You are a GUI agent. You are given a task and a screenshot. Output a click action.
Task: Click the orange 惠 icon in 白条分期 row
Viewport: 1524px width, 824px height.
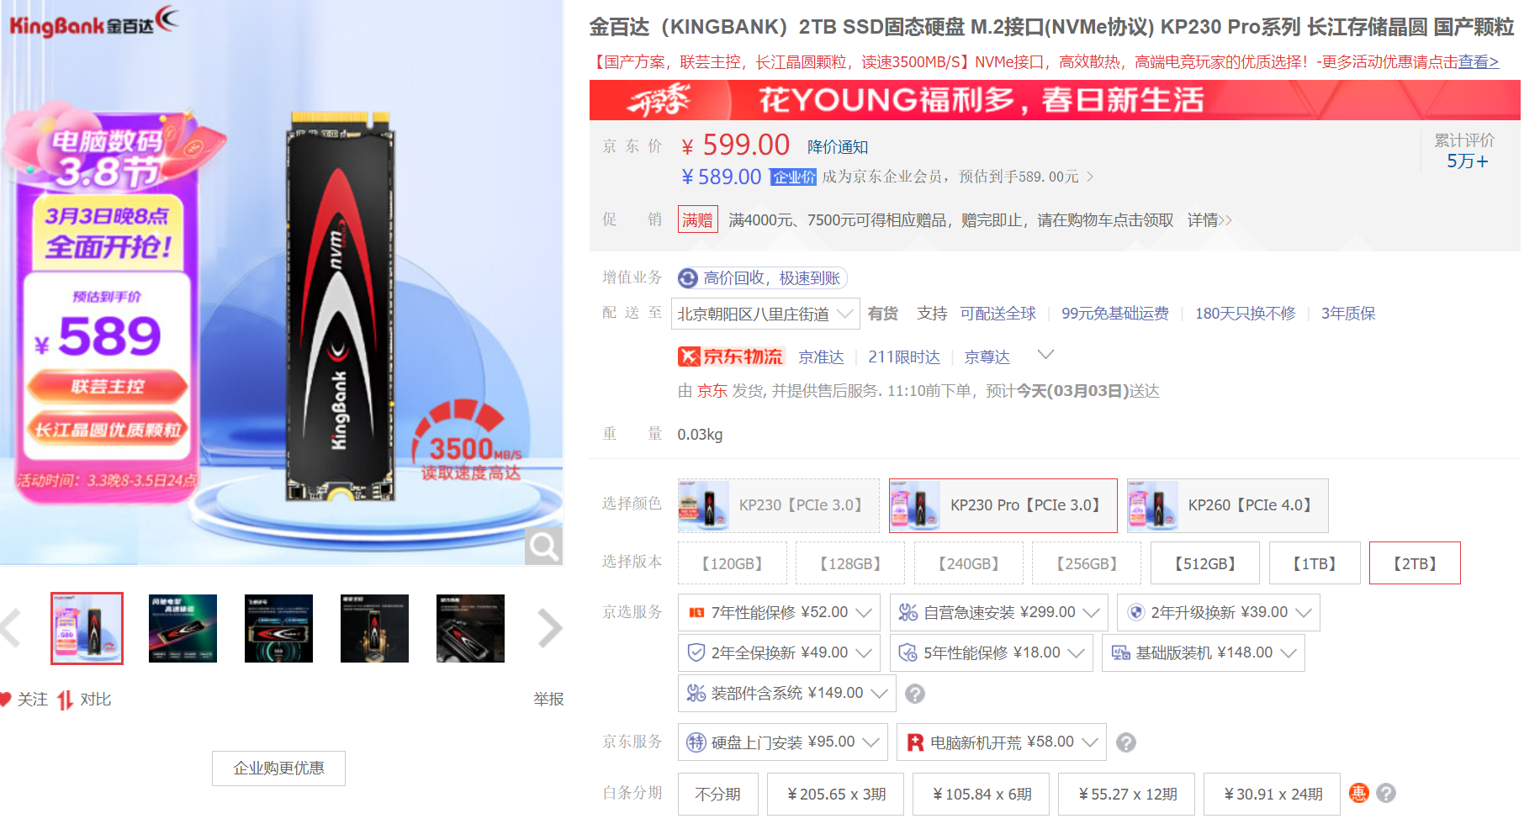pos(1359,793)
